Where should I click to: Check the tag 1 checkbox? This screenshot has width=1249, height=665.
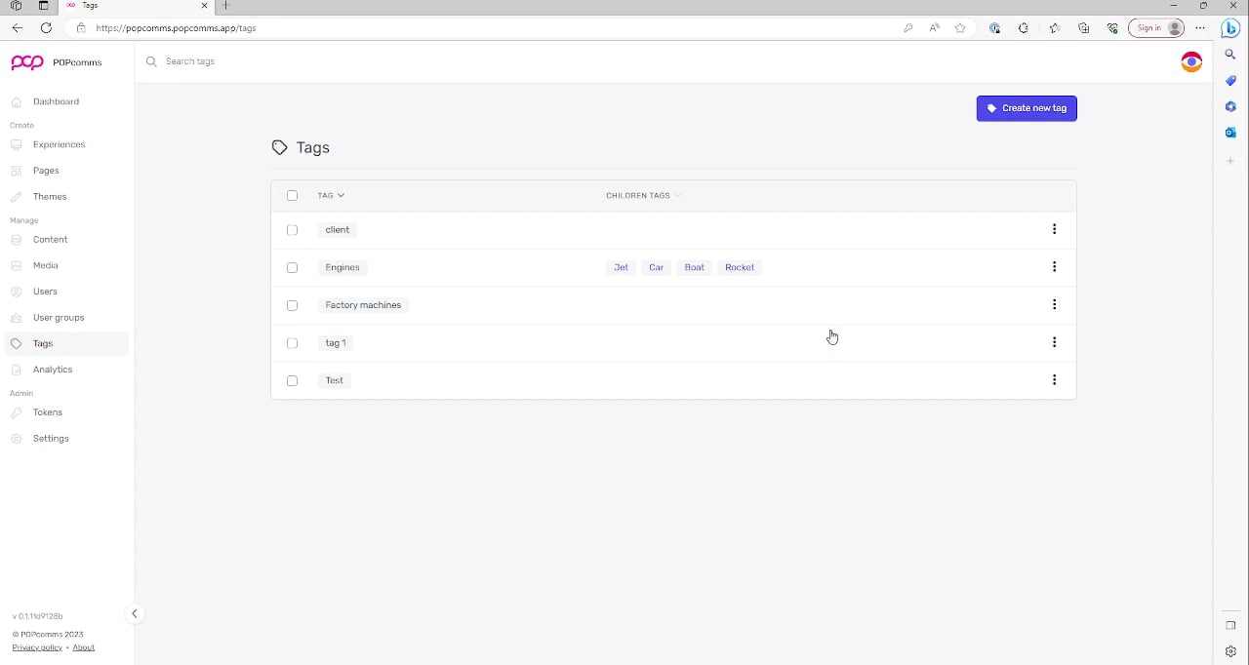292,343
